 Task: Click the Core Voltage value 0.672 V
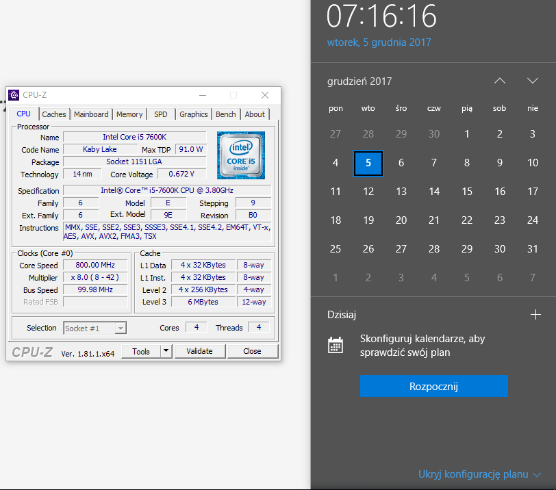click(x=181, y=174)
